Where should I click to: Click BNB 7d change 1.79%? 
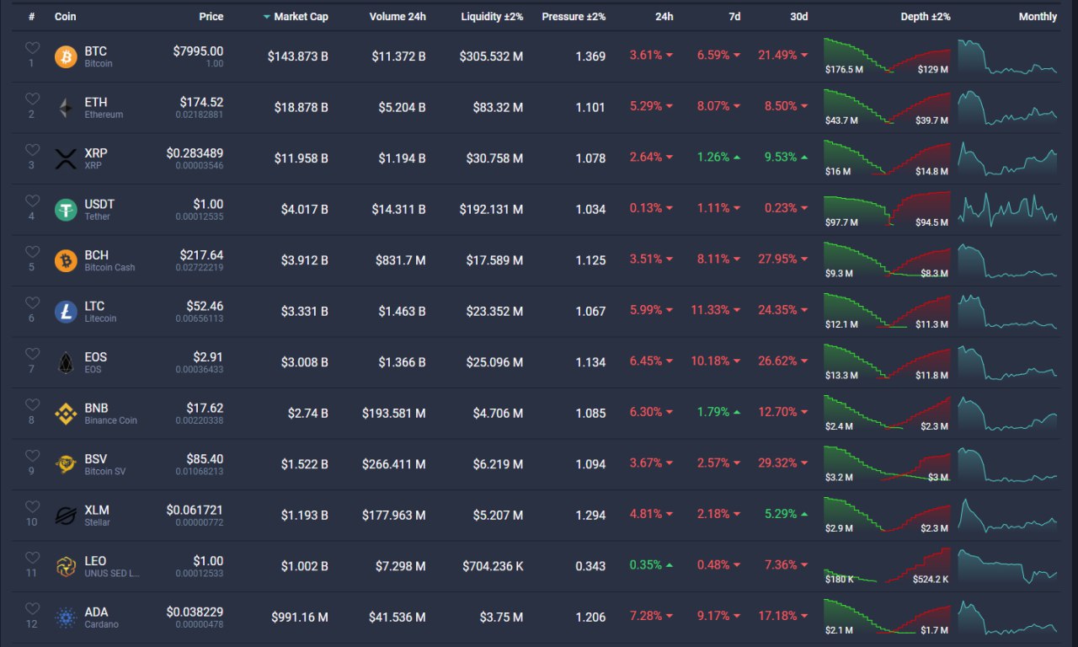[x=719, y=413]
